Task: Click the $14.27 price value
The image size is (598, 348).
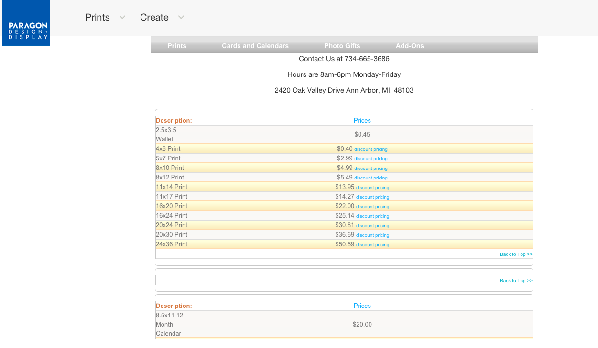Action: 345,197
